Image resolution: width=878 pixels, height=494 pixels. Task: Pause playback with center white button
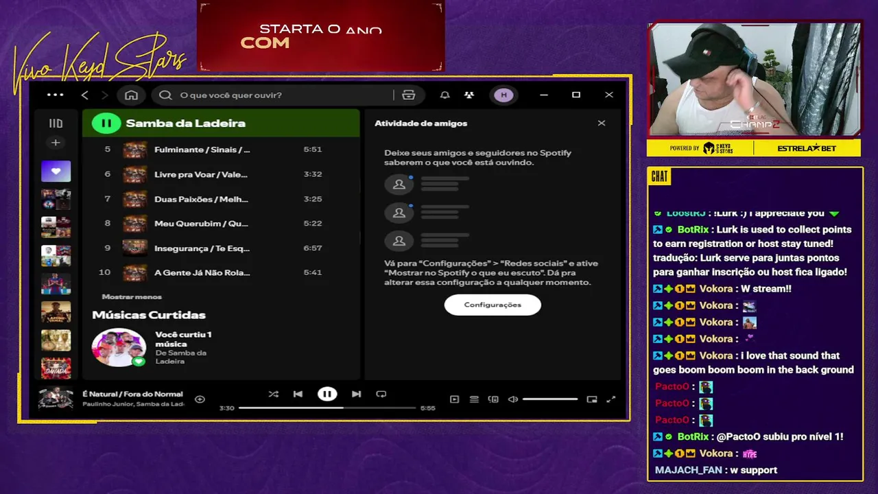(x=327, y=394)
